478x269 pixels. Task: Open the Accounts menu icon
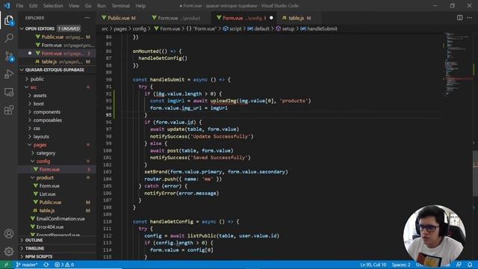click(9, 234)
